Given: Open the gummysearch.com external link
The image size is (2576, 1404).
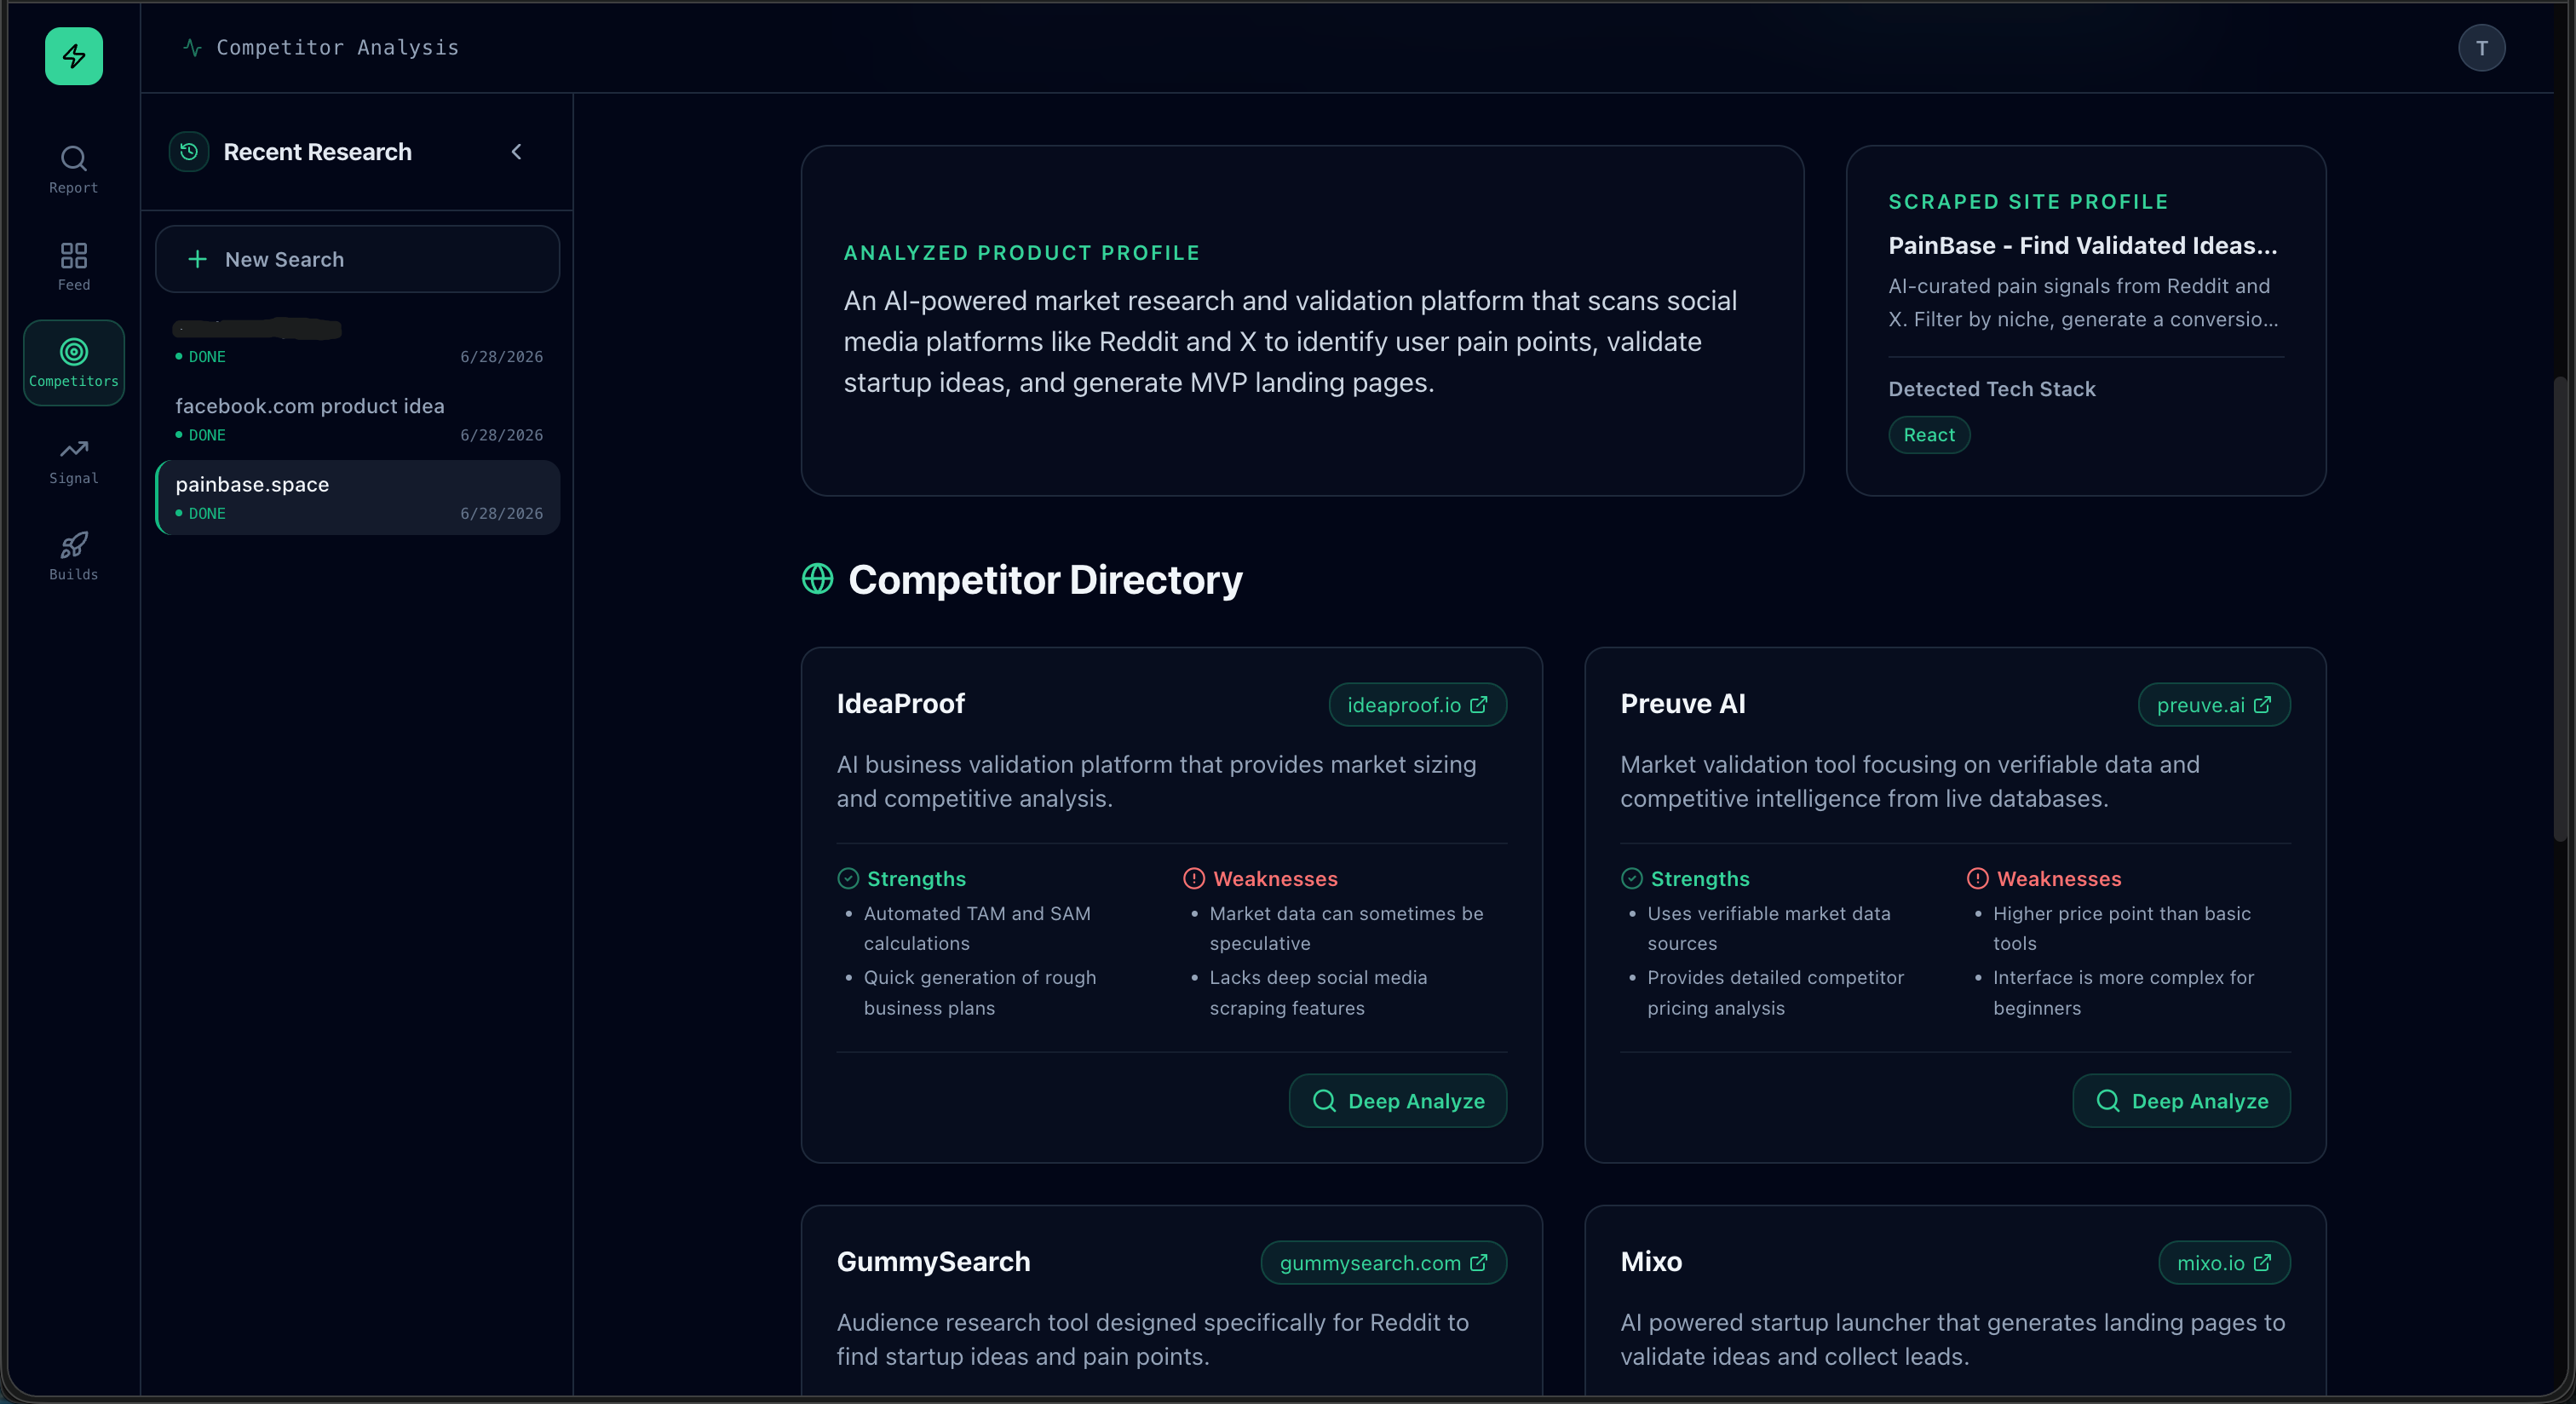Looking at the screenshot, I should coord(1383,1263).
